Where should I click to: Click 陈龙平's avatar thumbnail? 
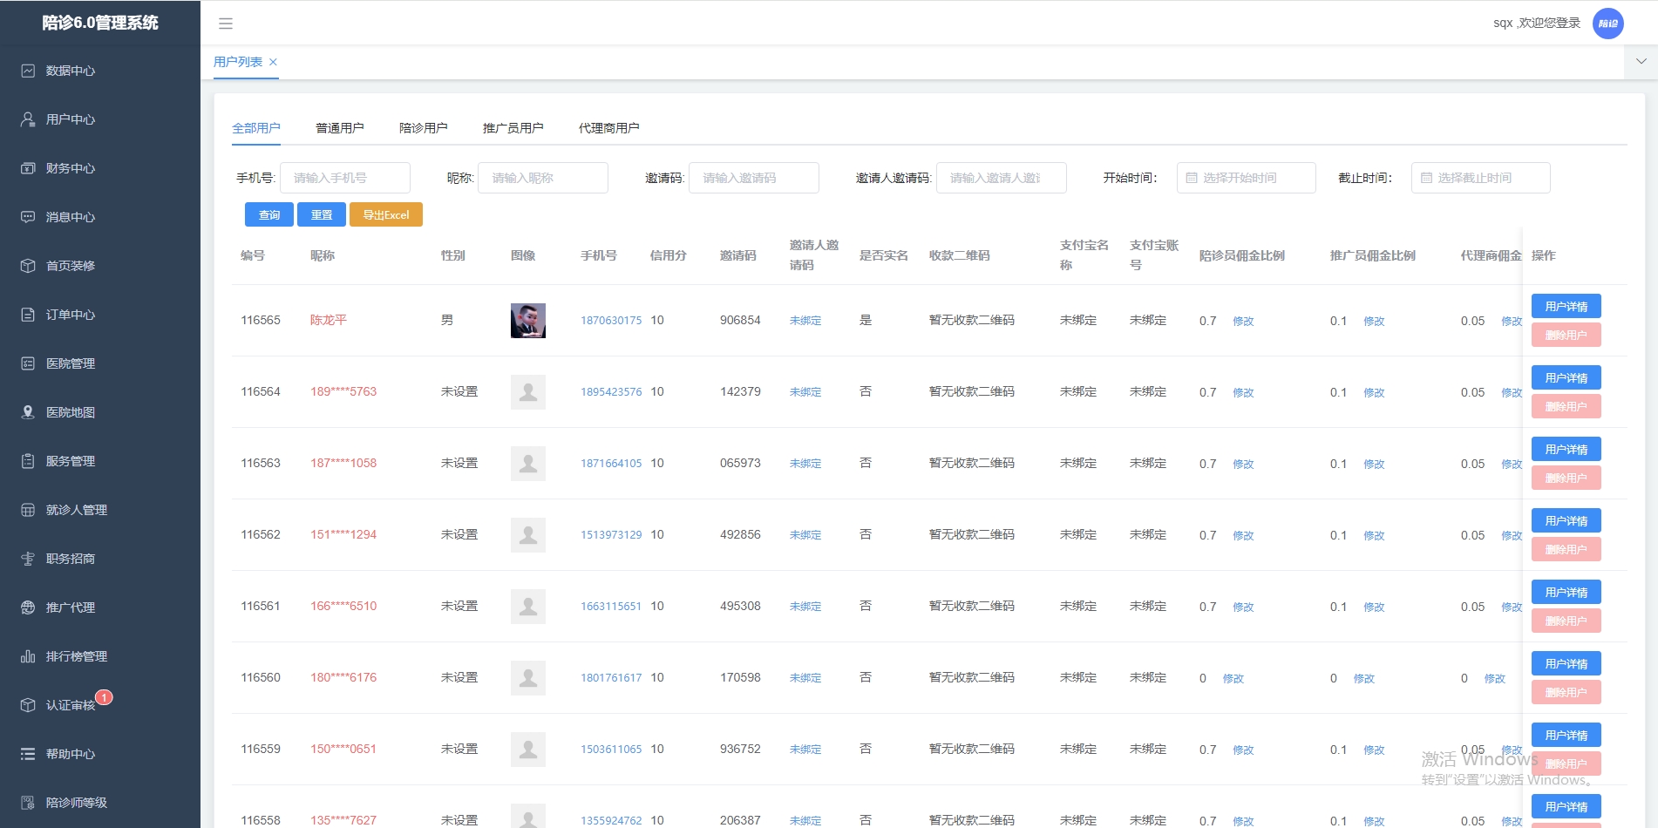coord(527,321)
